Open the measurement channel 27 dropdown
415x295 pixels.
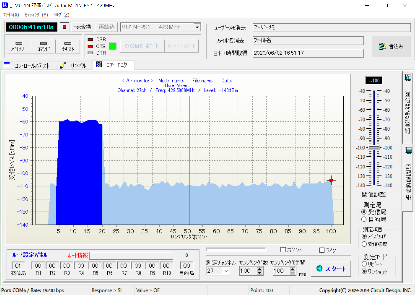pos(226,271)
